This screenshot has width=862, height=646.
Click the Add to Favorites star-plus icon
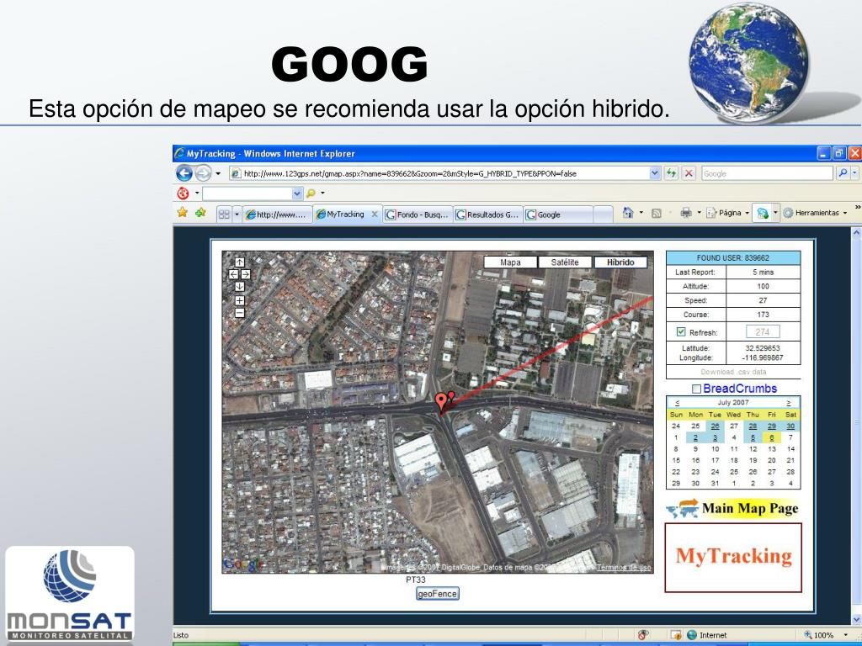pyautogui.click(x=200, y=213)
